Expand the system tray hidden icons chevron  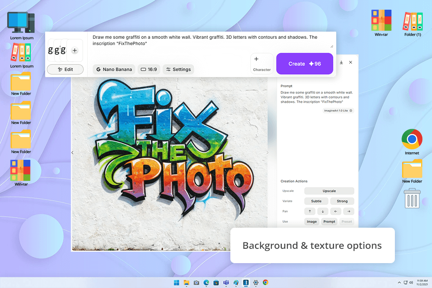[399, 283]
